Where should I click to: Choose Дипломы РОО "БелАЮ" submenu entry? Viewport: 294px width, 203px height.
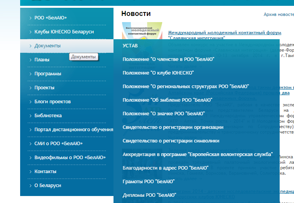tap(149, 195)
